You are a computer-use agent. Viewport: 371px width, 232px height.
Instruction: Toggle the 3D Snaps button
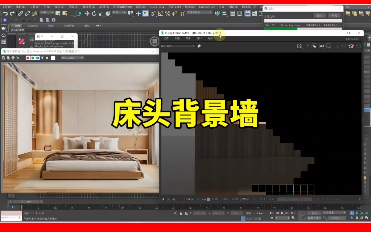pos(153,13)
